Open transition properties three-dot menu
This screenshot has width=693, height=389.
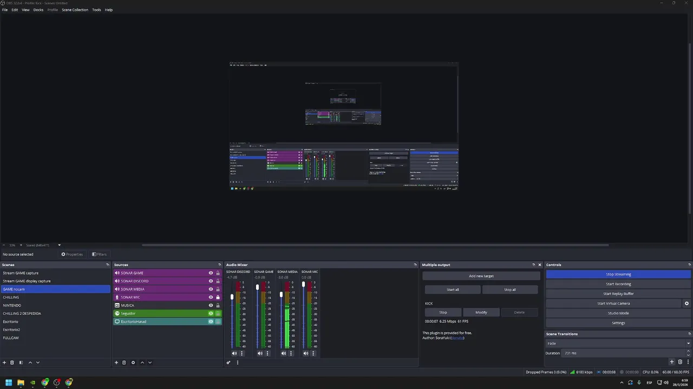(x=688, y=362)
